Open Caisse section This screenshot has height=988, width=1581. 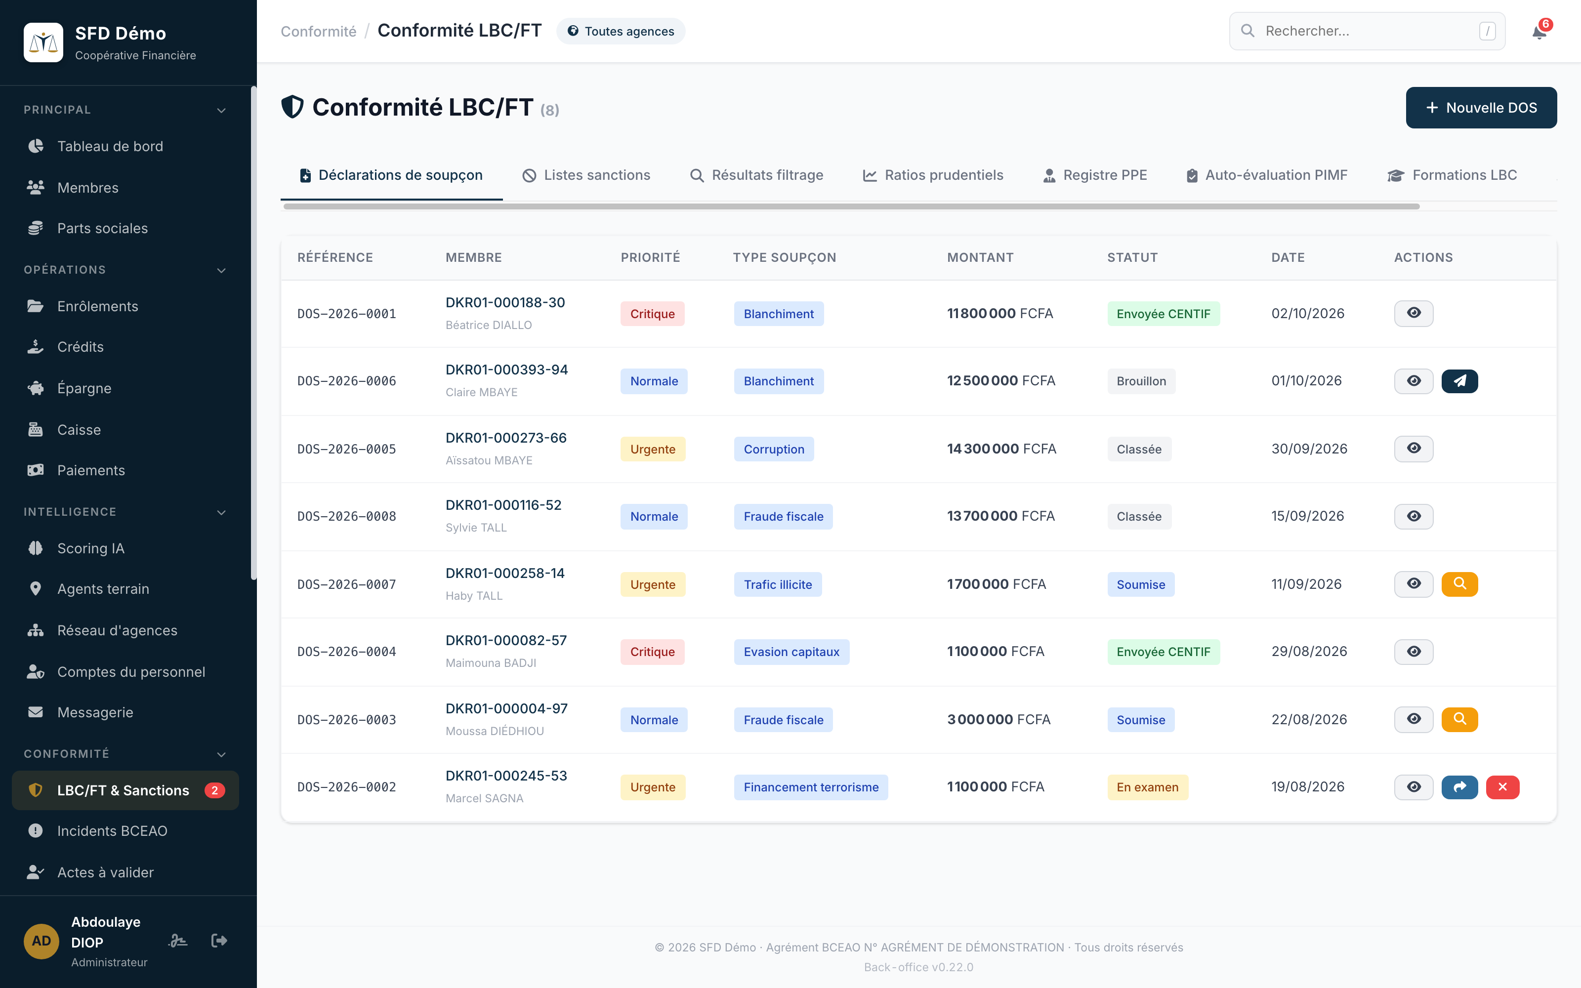click(125, 429)
